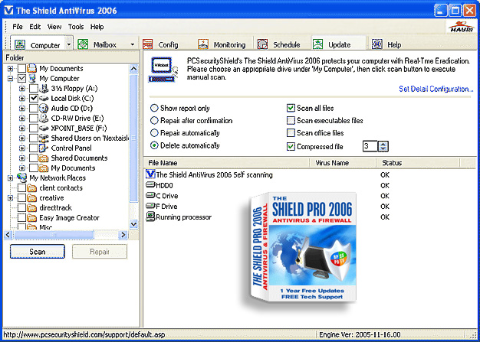Click the HAURI logo icon

(462, 28)
